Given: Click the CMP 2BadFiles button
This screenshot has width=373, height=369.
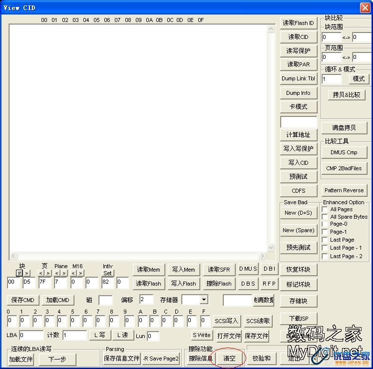Looking at the screenshot, I should click(x=344, y=168).
